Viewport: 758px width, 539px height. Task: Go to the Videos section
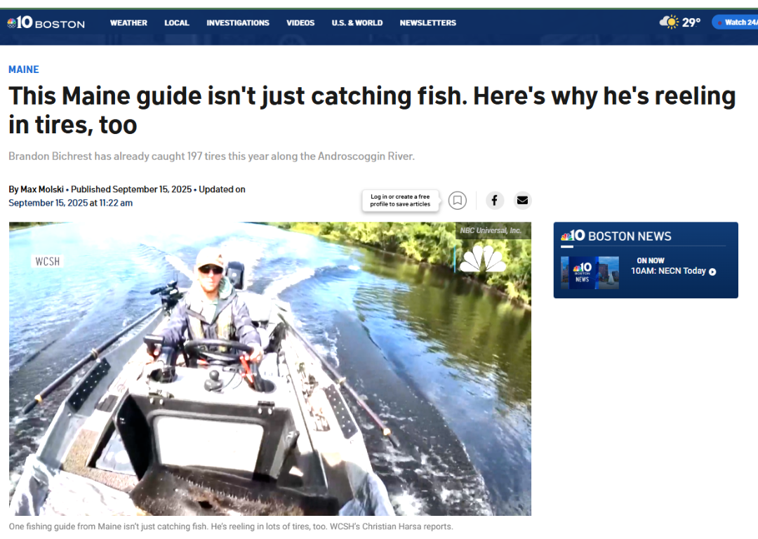[x=300, y=22]
